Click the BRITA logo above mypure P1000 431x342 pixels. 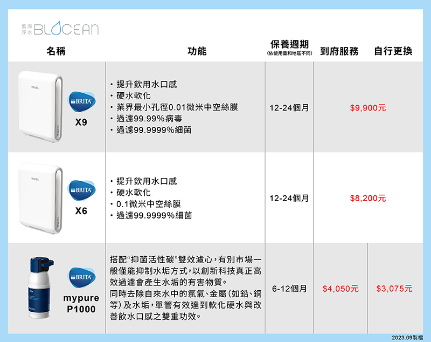coord(82,277)
